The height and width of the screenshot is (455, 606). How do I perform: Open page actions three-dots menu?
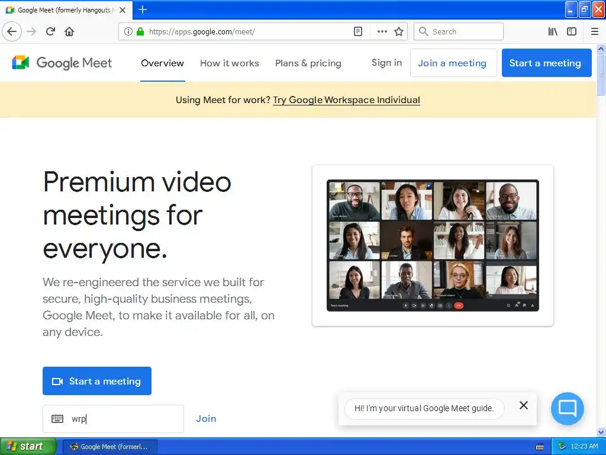(x=382, y=31)
